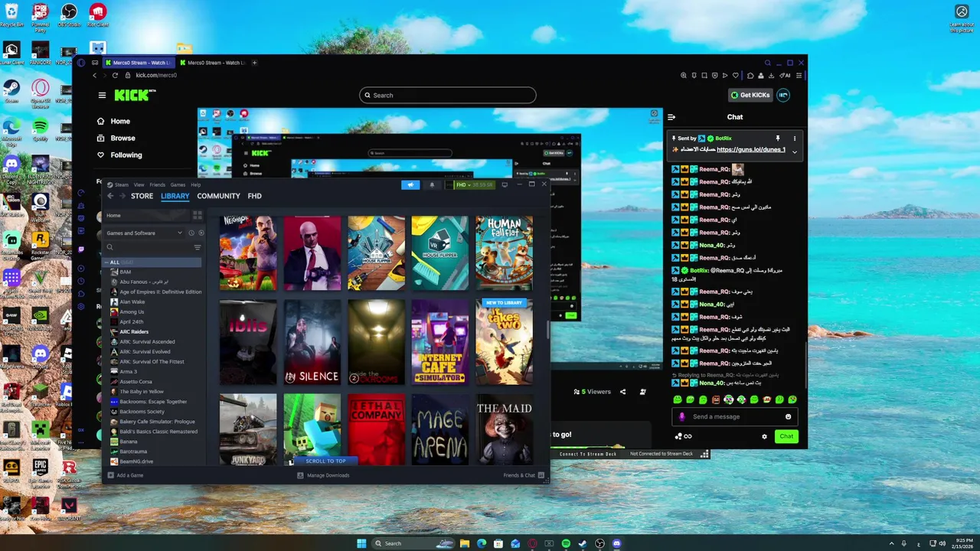
Task: Select Lethal Company game cover
Action: (377, 429)
